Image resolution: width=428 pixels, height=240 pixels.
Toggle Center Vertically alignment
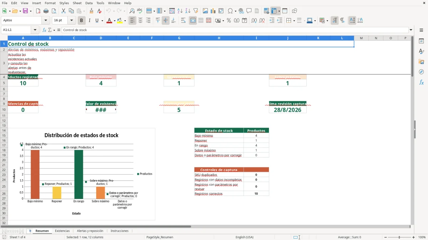165,21
